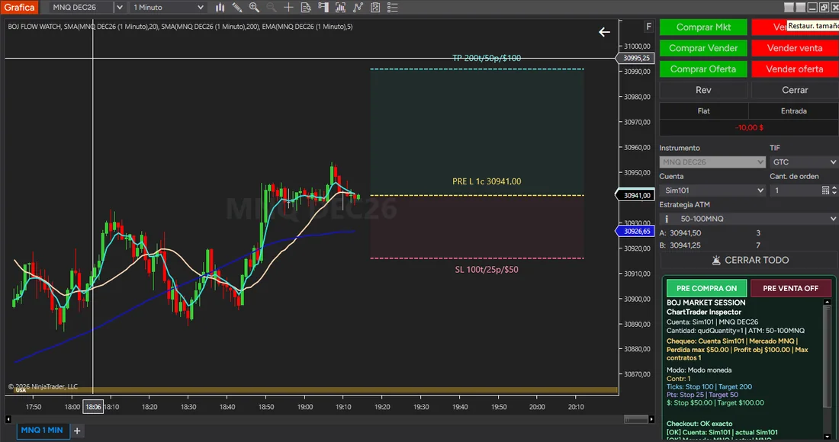
Task: Click 'Modo: Modo moneda' text in inspector
Action: 699,370
